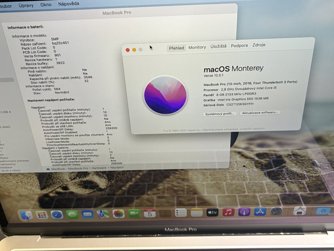The image size is (334, 251).
Task: Open System Preferences from the Dock
Action: click(x=276, y=211)
